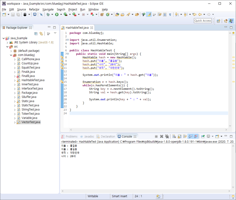
Task: Click the Quick Access search field
Action: [x=203, y=21]
